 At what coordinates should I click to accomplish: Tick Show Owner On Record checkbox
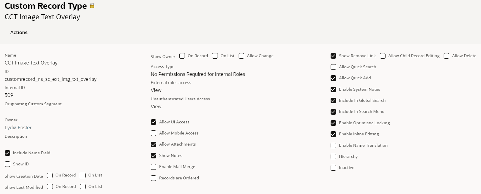click(182, 56)
